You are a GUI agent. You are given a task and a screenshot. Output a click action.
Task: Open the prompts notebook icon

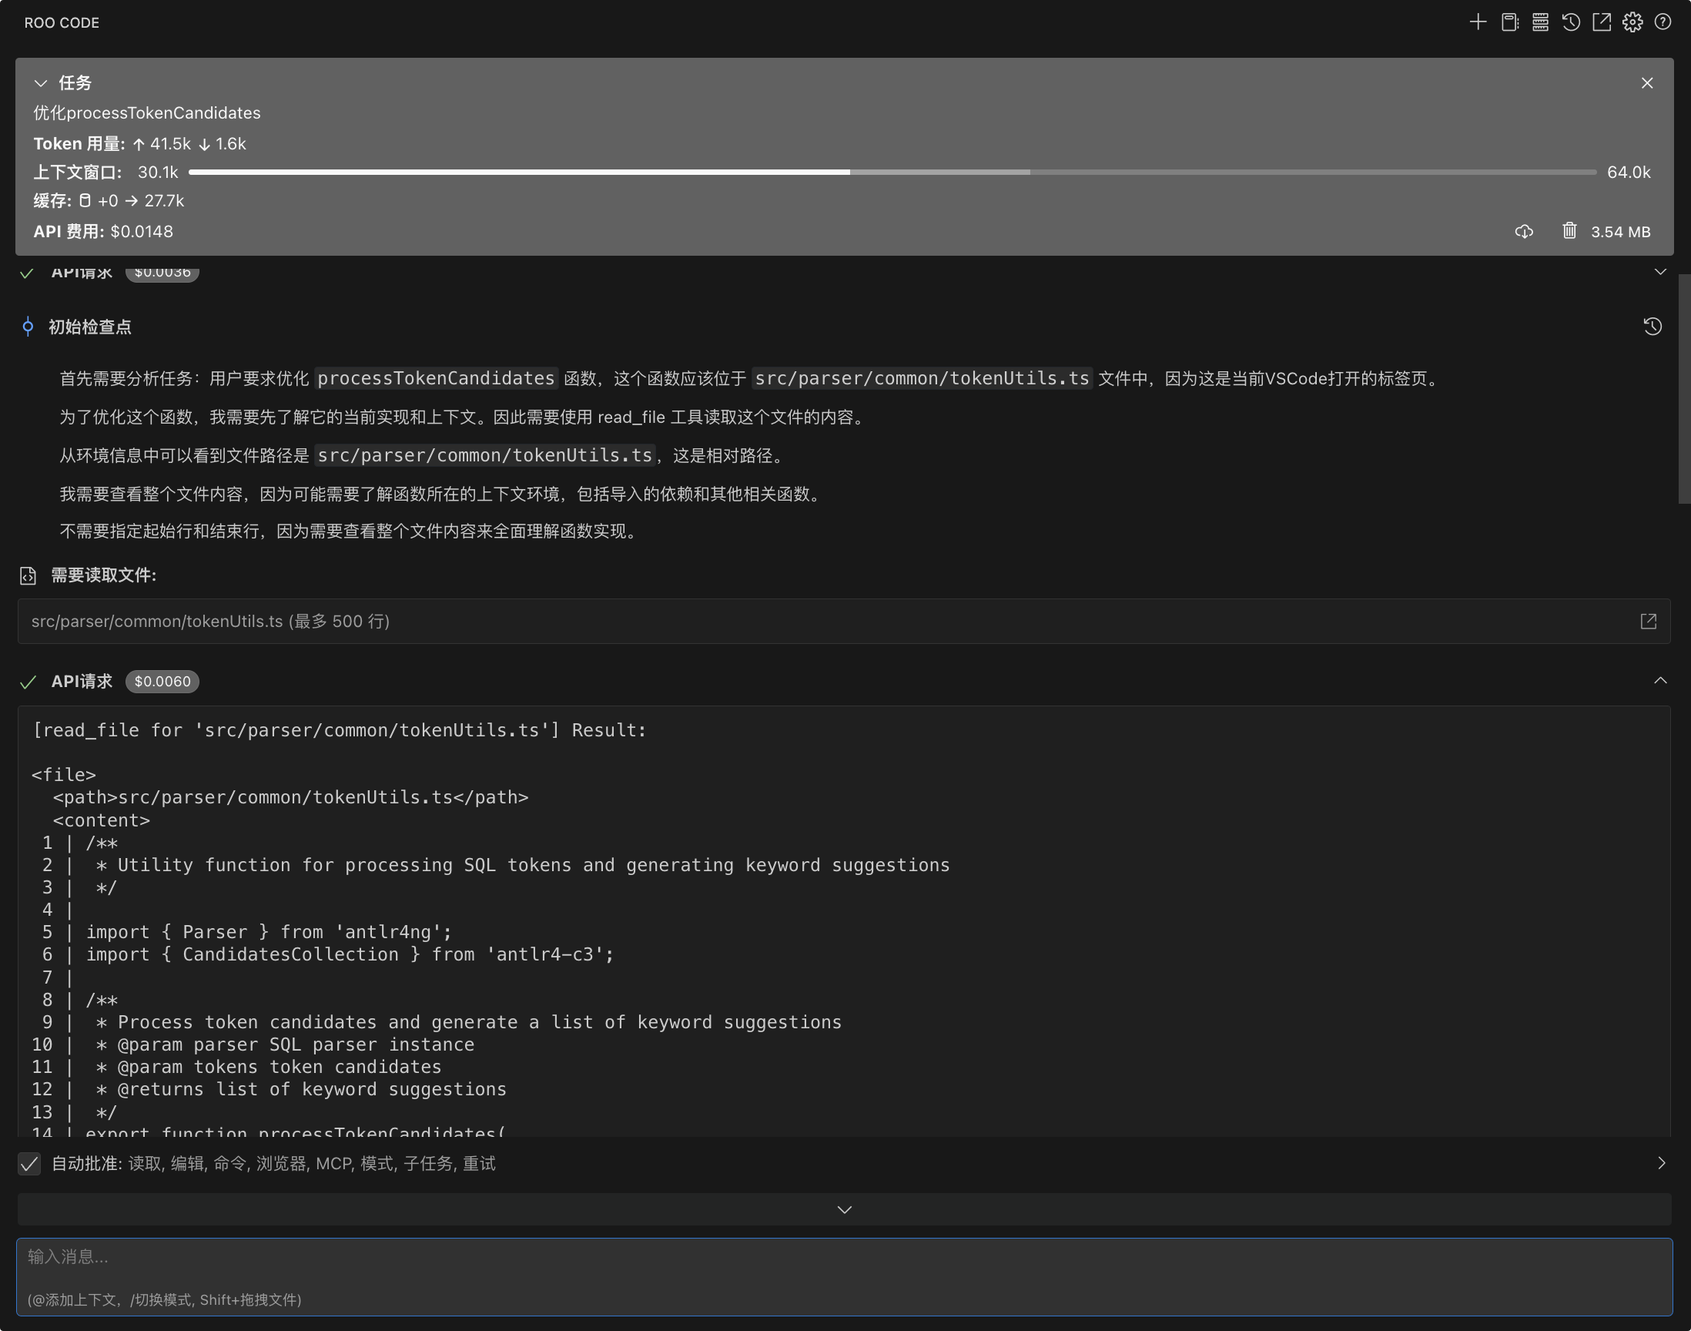[1509, 22]
